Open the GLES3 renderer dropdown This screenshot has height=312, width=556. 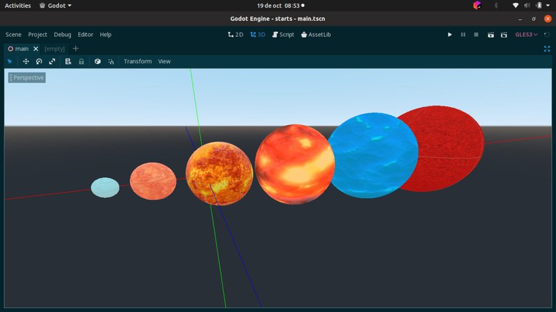(526, 34)
